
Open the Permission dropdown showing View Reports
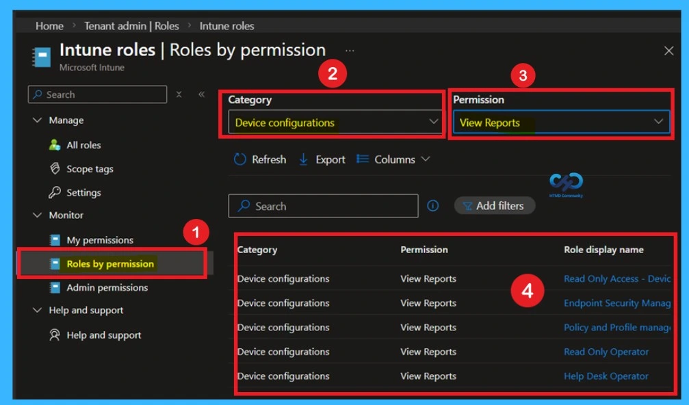coord(561,122)
